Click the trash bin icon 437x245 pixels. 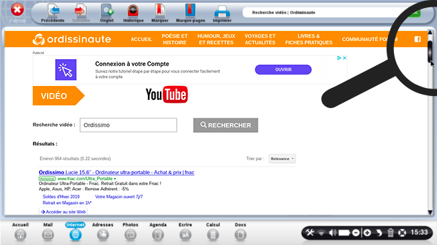391,232
